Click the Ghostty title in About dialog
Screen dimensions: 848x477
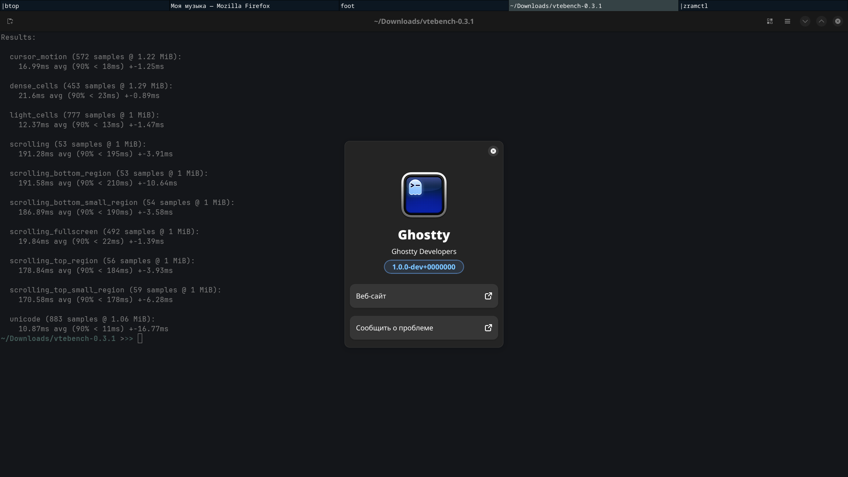(424, 235)
